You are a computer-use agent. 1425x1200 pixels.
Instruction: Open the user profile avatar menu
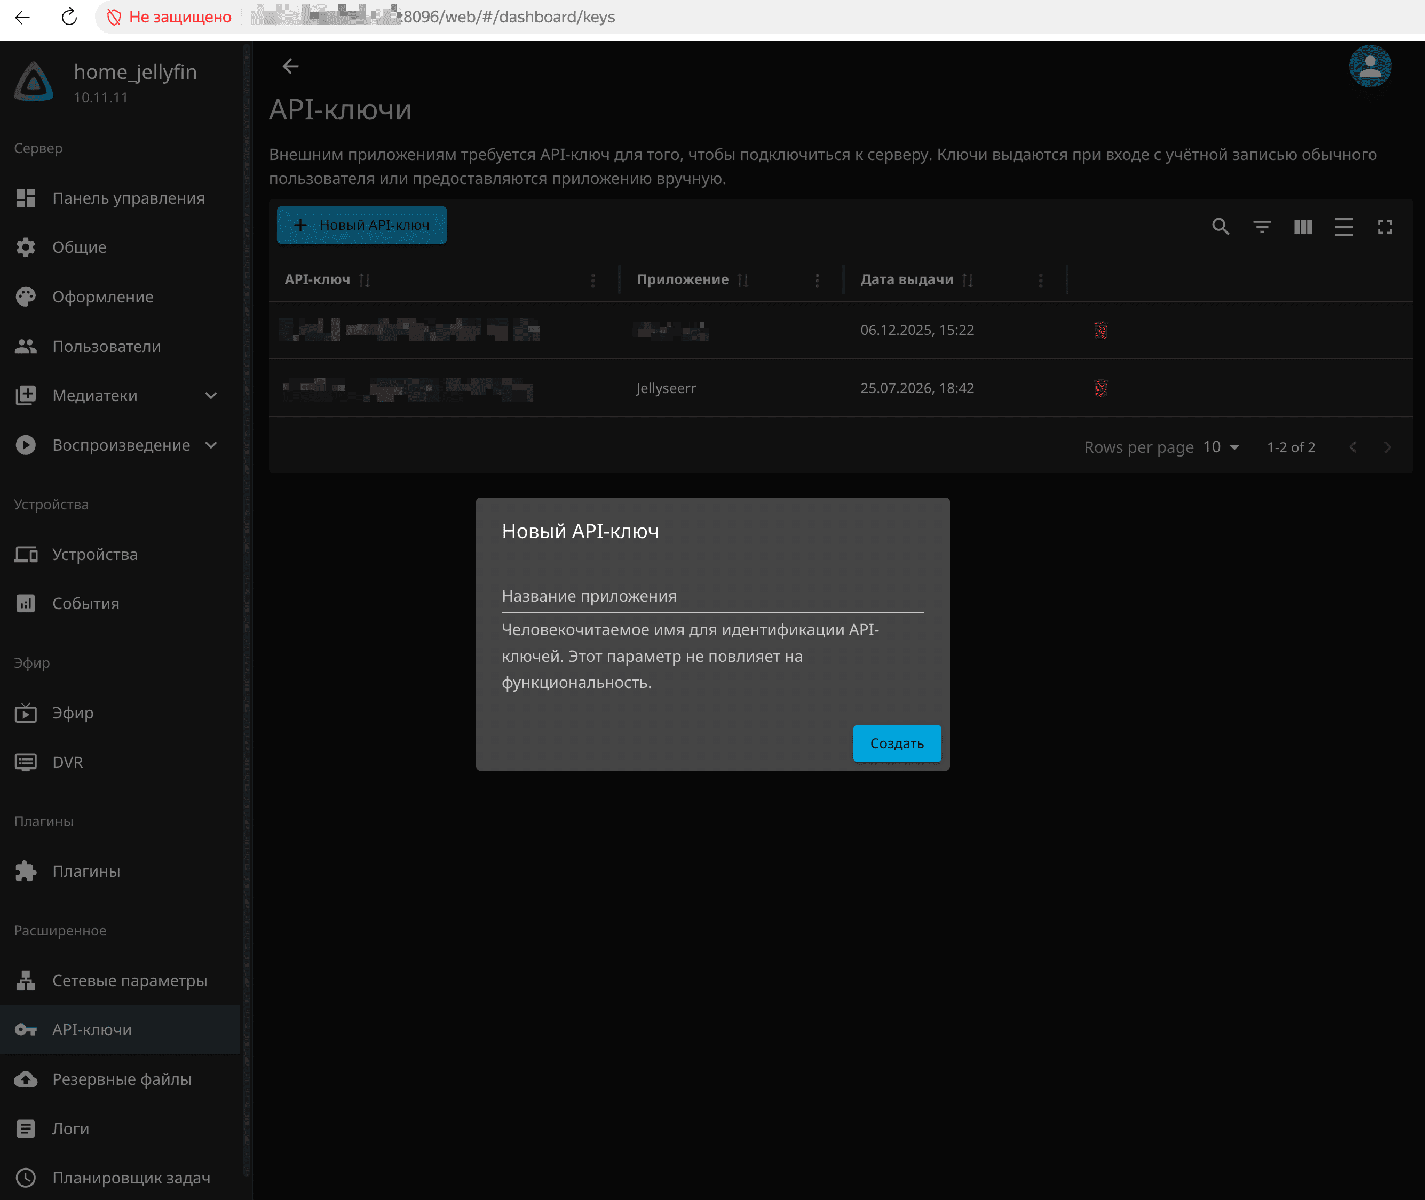click(1370, 67)
